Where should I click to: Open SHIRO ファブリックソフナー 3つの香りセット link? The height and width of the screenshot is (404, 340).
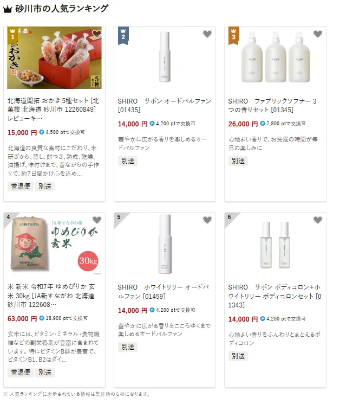[273, 105]
